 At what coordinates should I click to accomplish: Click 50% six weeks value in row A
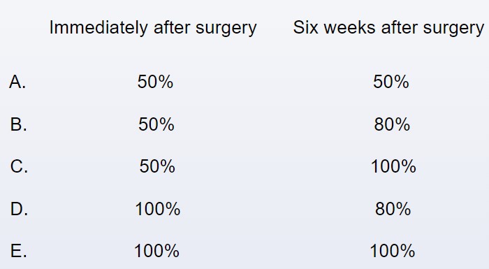391,82
